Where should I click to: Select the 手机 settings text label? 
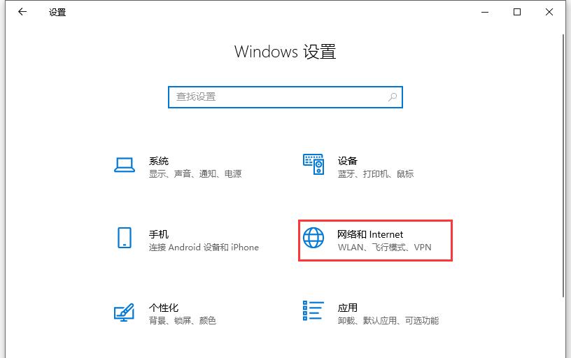click(x=158, y=234)
